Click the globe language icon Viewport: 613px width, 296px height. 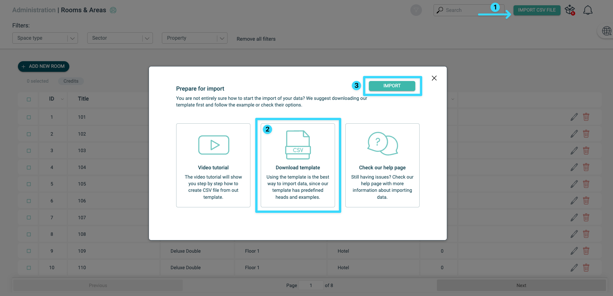pyautogui.click(x=607, y=31)
